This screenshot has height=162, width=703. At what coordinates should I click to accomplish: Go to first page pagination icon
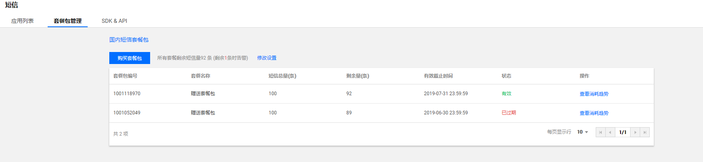[600, 132]
